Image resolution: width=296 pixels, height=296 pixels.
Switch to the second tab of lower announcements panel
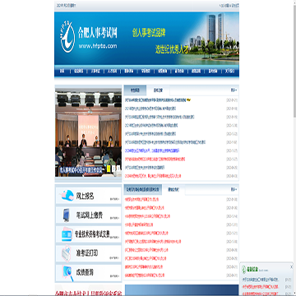click(x=173, y=189)
